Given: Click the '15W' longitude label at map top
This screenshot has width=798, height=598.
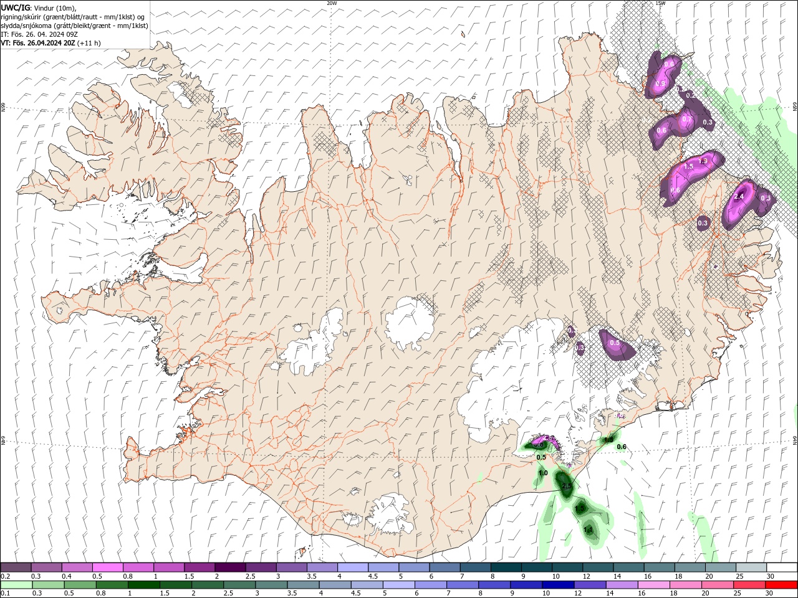Looking at the screenshot, I should point(660,3).
